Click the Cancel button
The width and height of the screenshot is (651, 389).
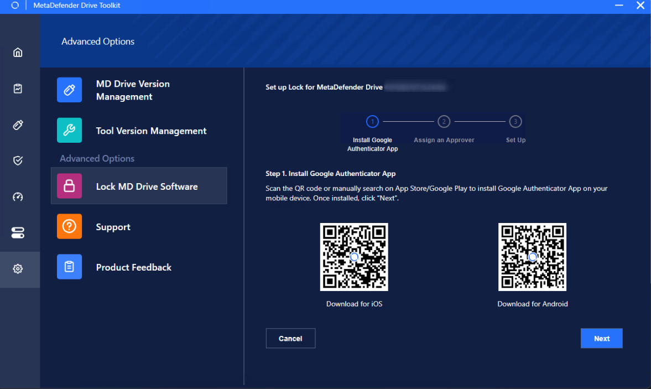290,338
